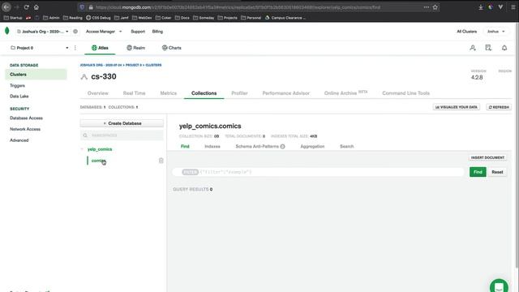519x292 pixels.
Task: Switch to the Charts tab
Action: point(171,48)
